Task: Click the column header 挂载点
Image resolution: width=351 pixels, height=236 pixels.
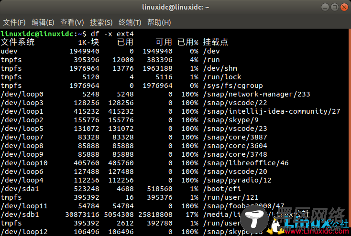Action: click(215, 42)
